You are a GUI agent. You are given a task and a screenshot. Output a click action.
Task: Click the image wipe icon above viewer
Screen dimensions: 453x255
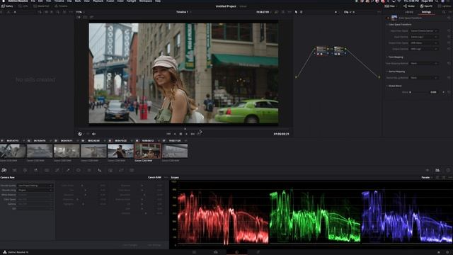(79, 17)
